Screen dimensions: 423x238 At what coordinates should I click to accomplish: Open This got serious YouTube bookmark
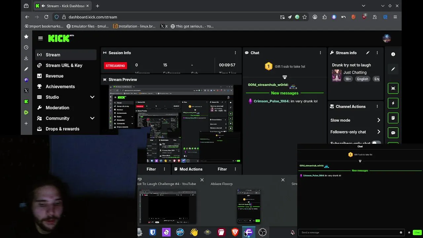click(192, 26)
